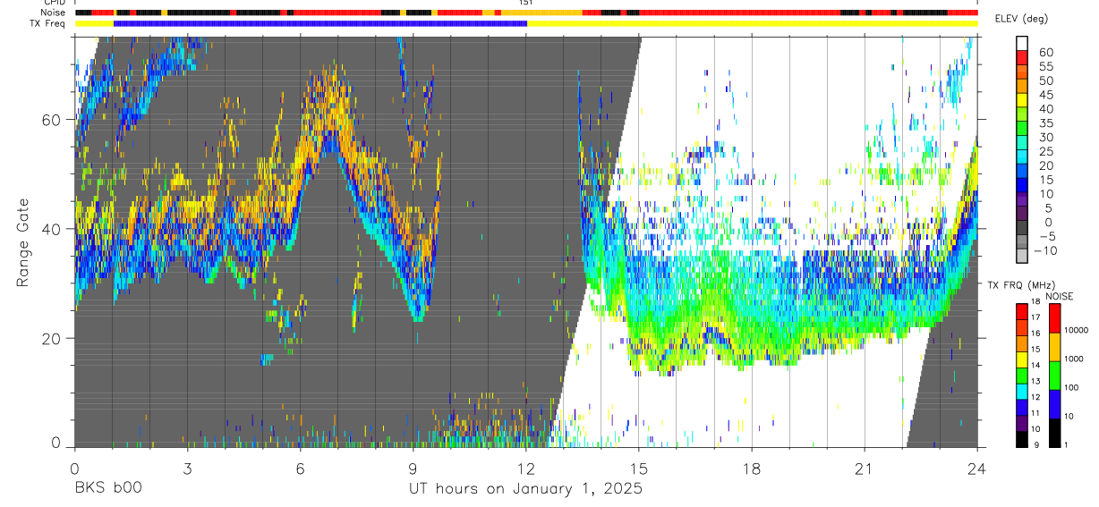Click the "0" tick on Range Gate axis

tap(55, 444)
